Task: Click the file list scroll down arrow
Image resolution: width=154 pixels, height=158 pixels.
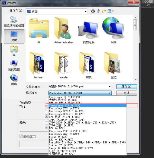Action: (x=136, y=80)
